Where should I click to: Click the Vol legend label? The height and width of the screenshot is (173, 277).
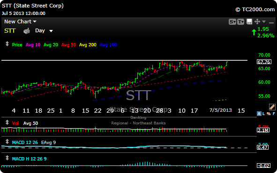pos(15,123)
